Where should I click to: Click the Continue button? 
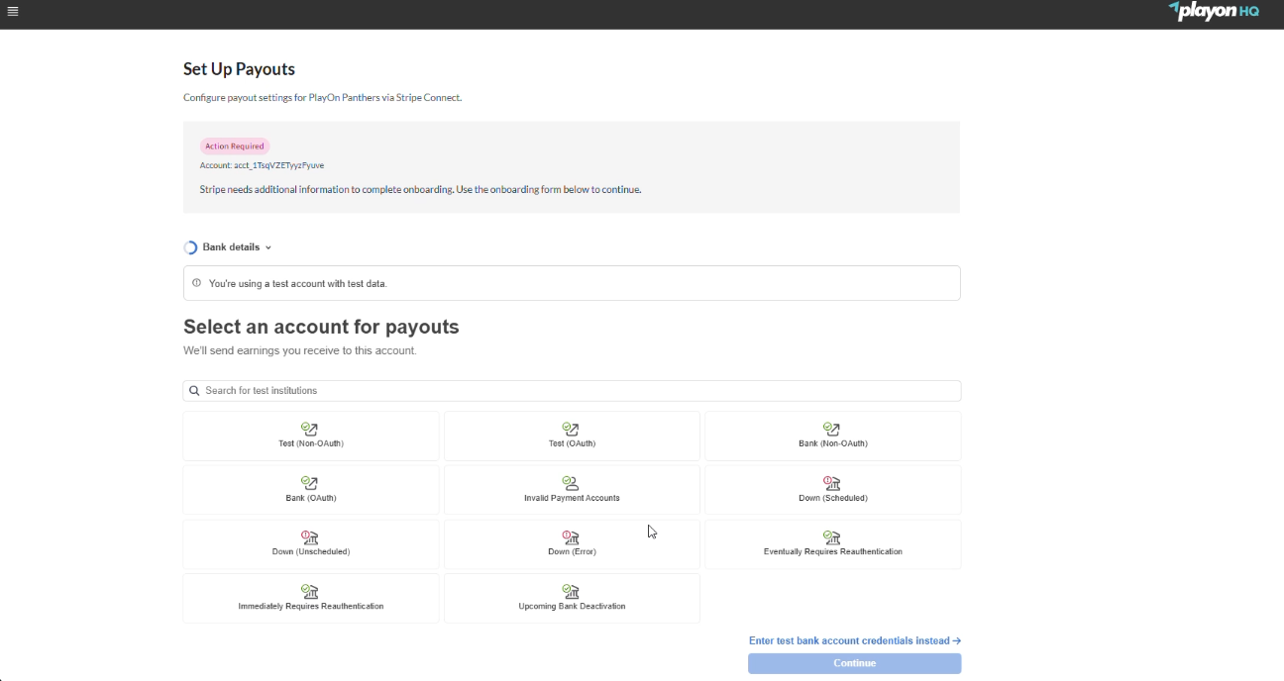[854, 663]
